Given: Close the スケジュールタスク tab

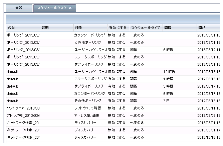Looking at the screenshot, I should tap(70, 8).
